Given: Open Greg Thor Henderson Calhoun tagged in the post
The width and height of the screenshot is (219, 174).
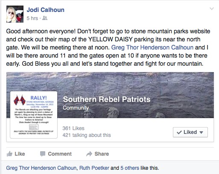Looking at the screenshot, I should 152,47.
